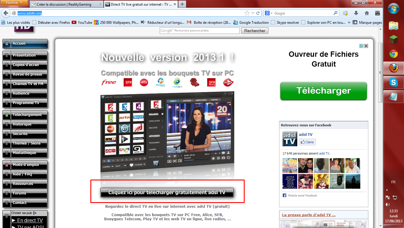This screenshot has height=228, width=404.
Task: Open Revue de presse menu item
Action: coord(25,74)
